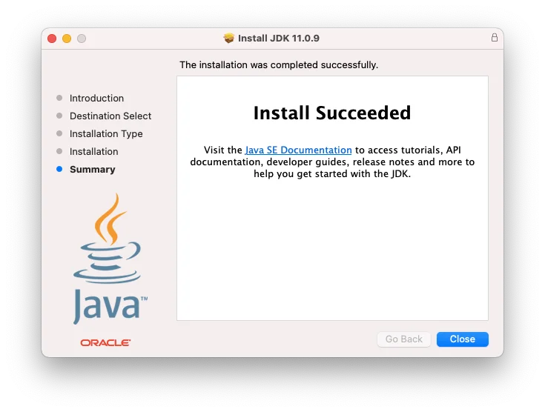Click the Installation step label
Screen dimensions: 545x412
coord(93,152)
